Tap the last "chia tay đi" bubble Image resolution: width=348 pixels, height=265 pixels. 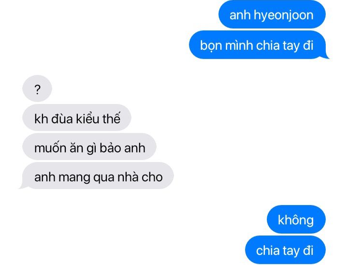pyautogui.click(x=285, y=250)
